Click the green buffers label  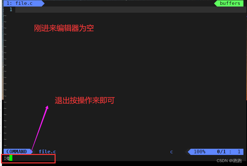pos(230,3)
